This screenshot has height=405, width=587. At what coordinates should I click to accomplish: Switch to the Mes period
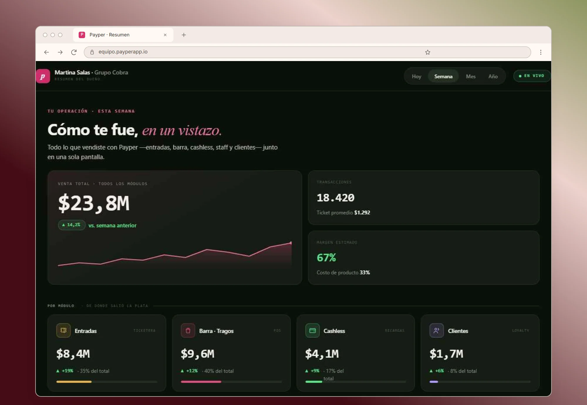coord(471,76)
